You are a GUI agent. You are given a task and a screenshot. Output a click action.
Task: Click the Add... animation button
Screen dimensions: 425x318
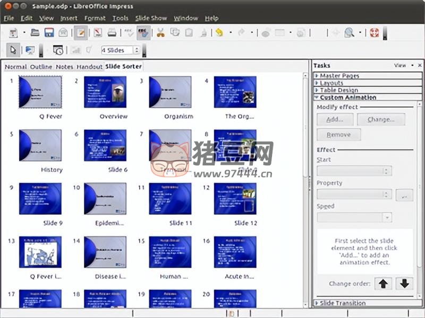[x=335, y=119]
